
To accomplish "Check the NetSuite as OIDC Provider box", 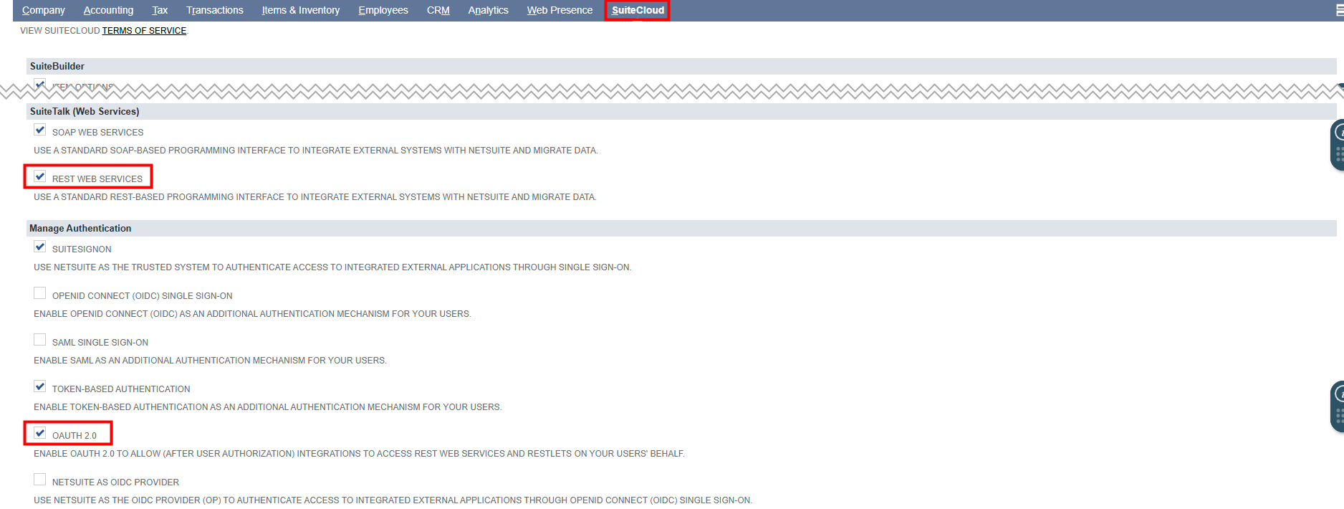I will [40, 480].
